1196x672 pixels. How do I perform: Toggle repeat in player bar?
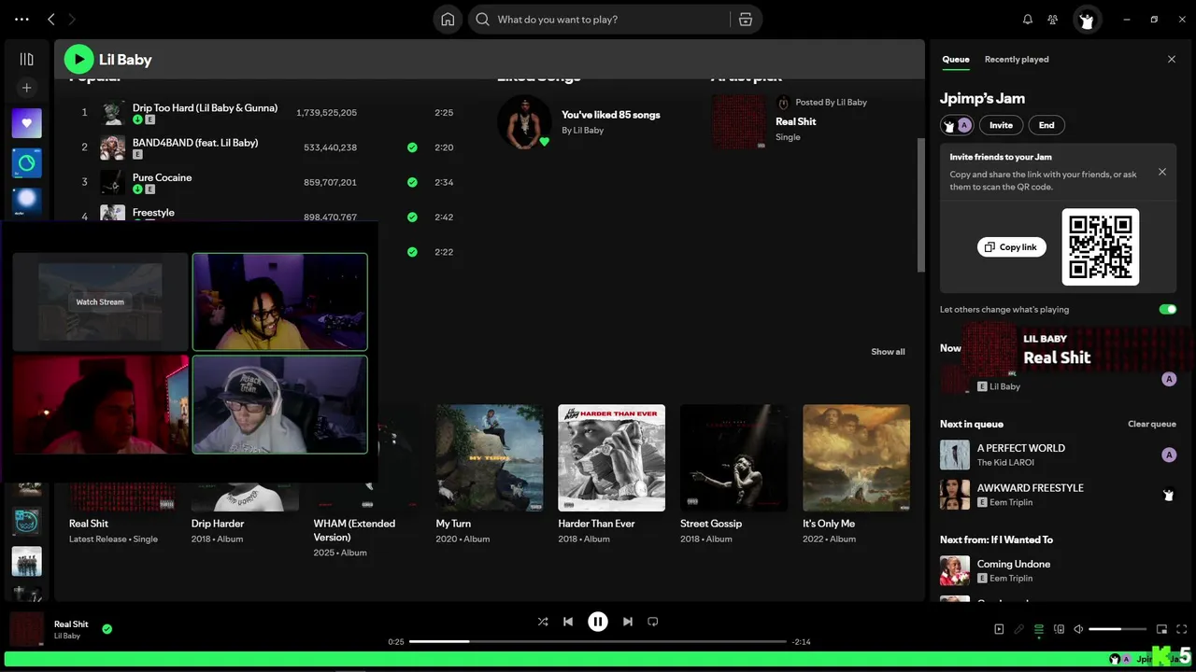click(x=653, y=622)
